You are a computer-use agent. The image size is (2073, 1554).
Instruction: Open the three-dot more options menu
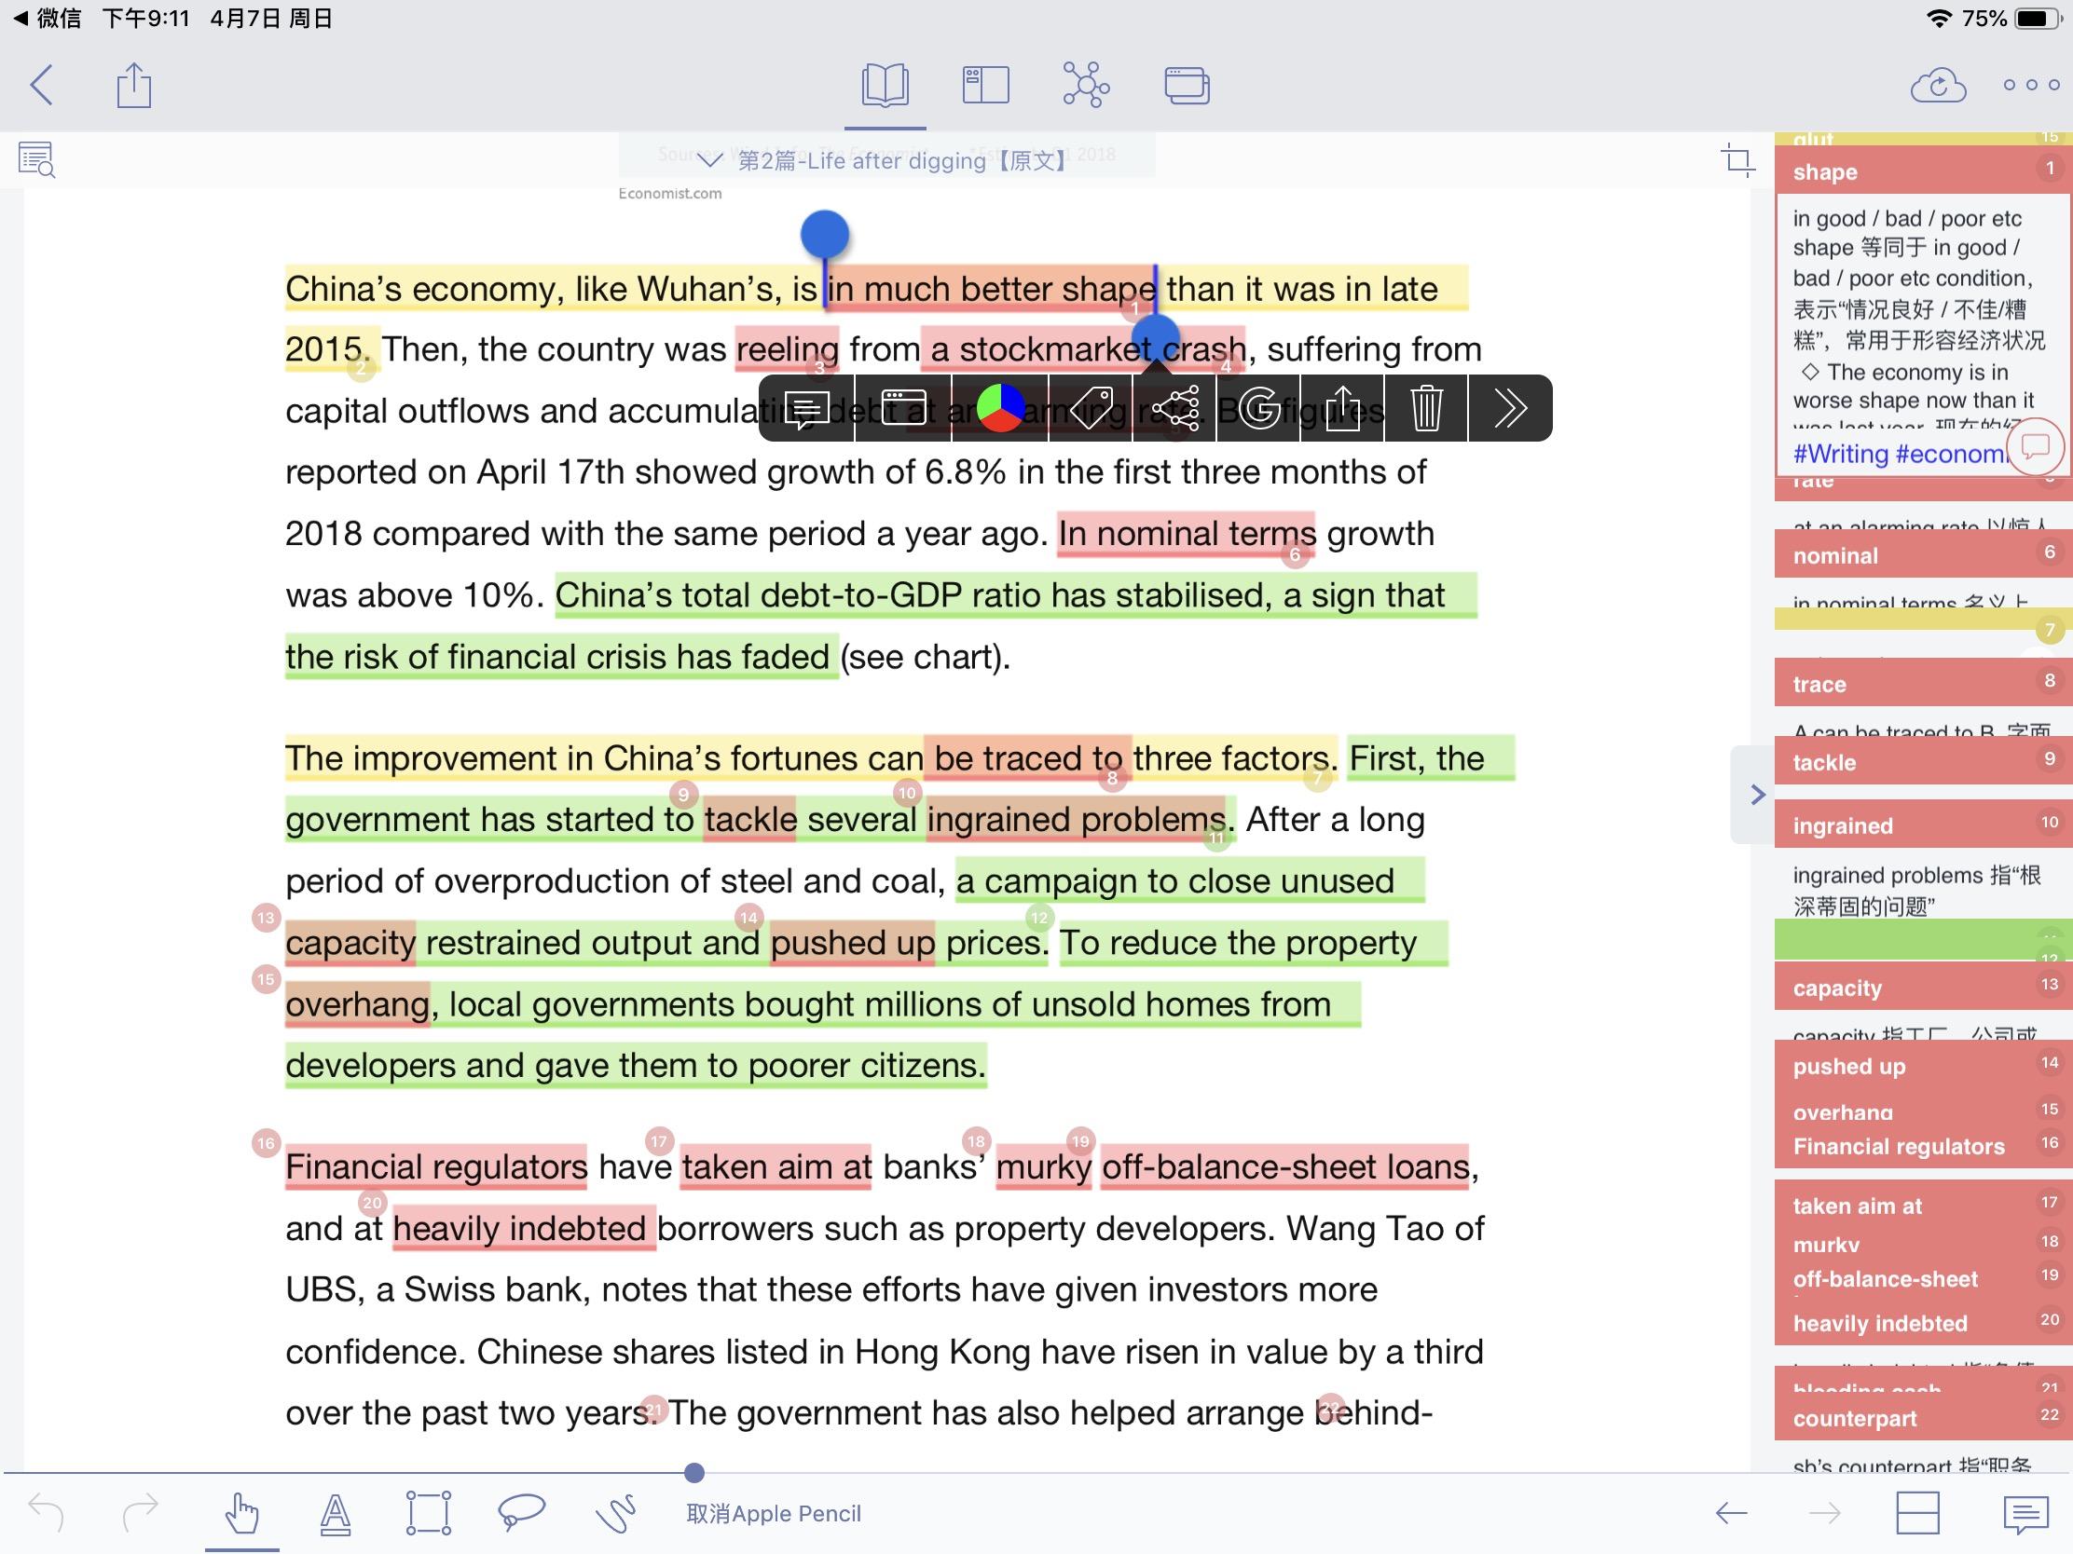pyautogui.click(x=2031, y=85)
